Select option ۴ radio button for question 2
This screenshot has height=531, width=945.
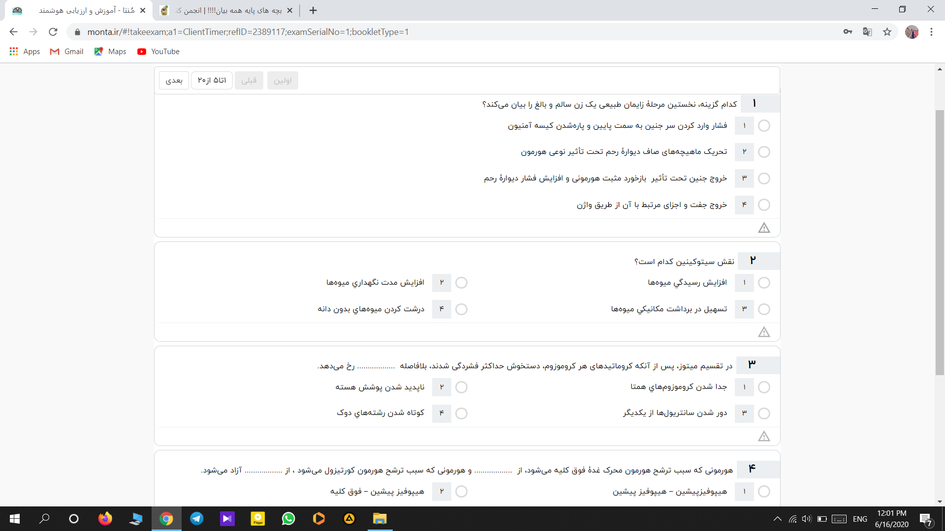point(461,309)
